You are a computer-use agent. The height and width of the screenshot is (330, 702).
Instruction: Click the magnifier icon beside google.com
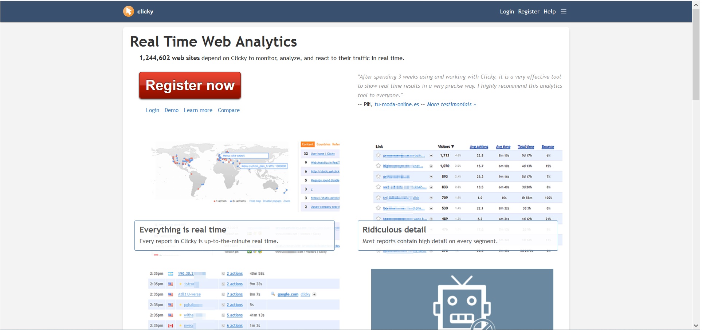coord(272,294)
